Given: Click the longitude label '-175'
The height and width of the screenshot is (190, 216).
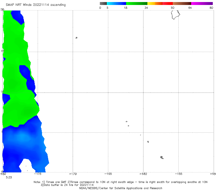Looking at the screenshot, I should pos(38,174).
